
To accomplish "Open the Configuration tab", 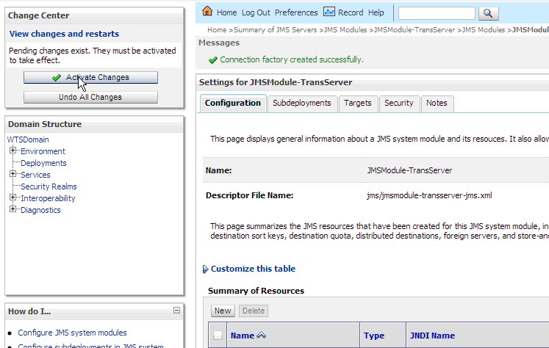I will 233,104.
